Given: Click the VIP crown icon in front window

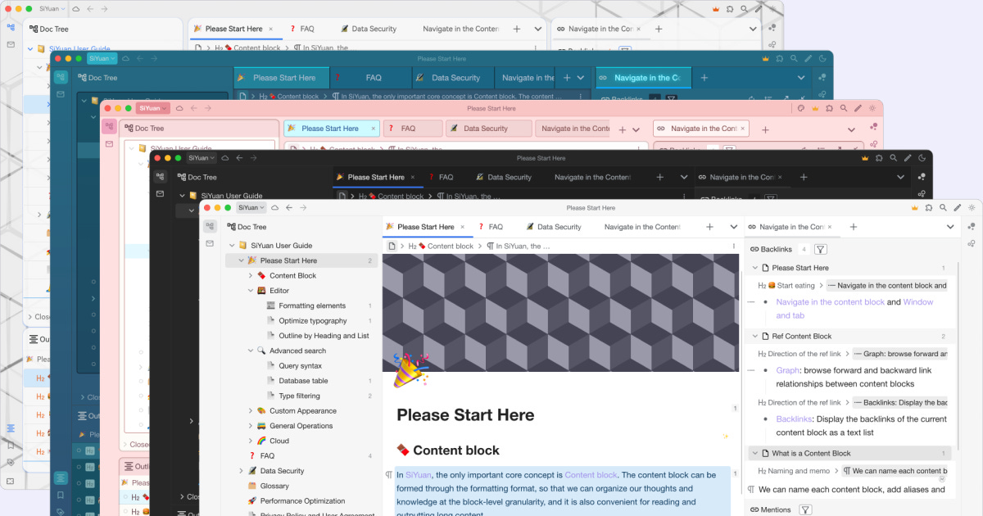Looking at the screenshot, I should (914, 207).
